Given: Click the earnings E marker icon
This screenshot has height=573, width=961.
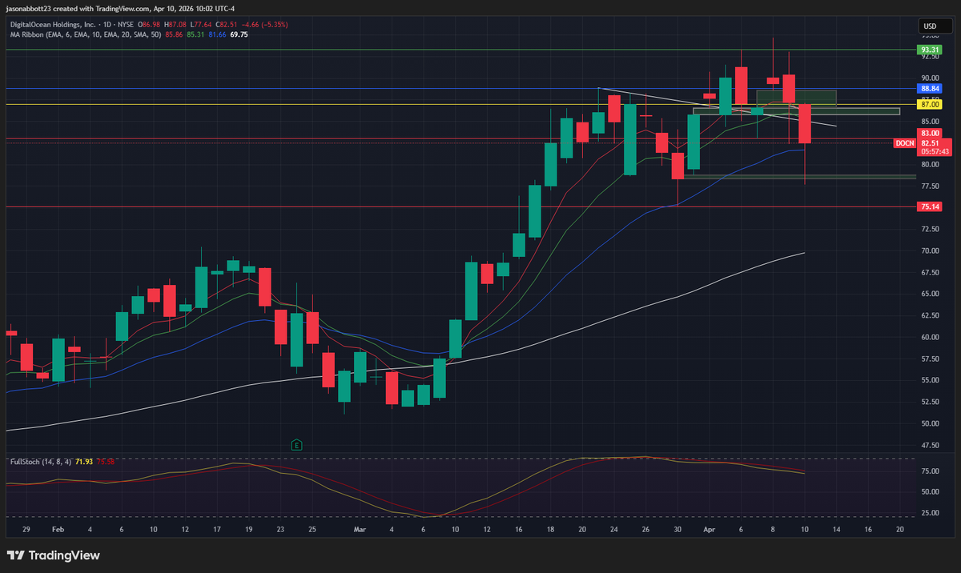Looking at the screenshot, I should (296, 444).
